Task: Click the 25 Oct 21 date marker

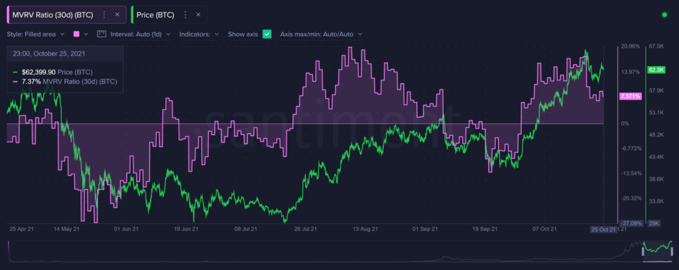Action: point(603,230)
